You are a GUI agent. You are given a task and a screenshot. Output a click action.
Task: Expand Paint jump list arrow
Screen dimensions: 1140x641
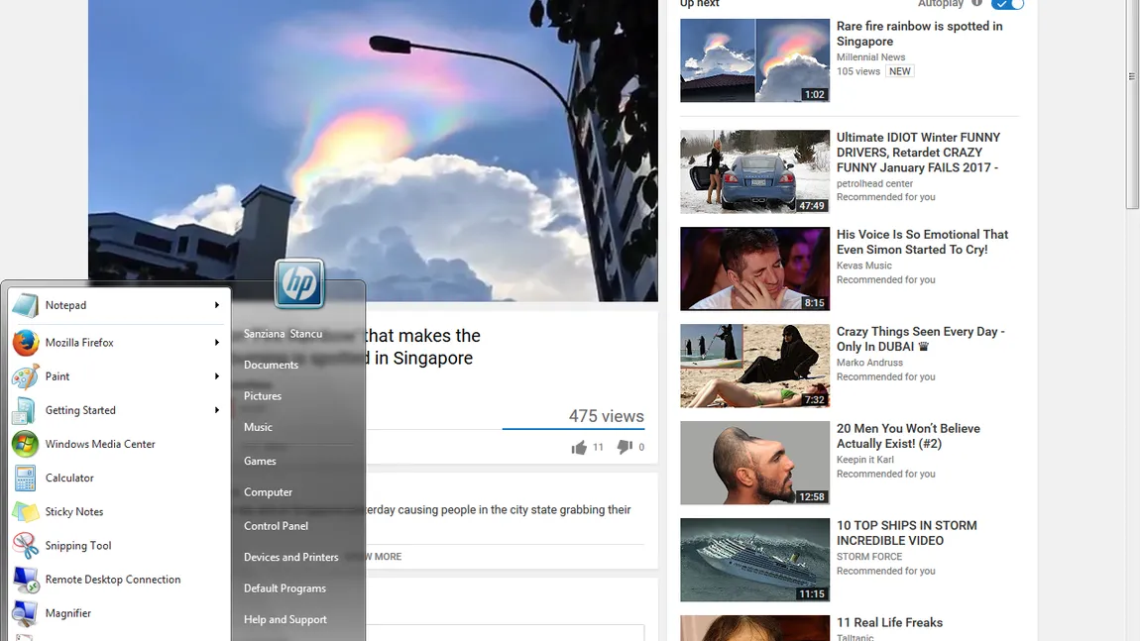[x=217, y=376]
